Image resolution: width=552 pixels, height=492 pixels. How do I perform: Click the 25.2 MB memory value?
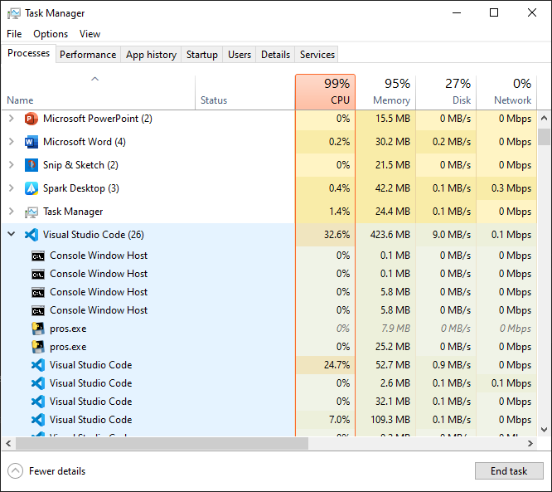tap(393, 347)
